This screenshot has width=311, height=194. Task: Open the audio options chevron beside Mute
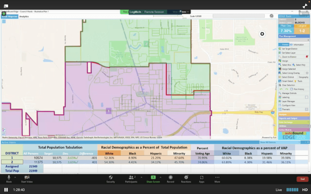(15, 177)
